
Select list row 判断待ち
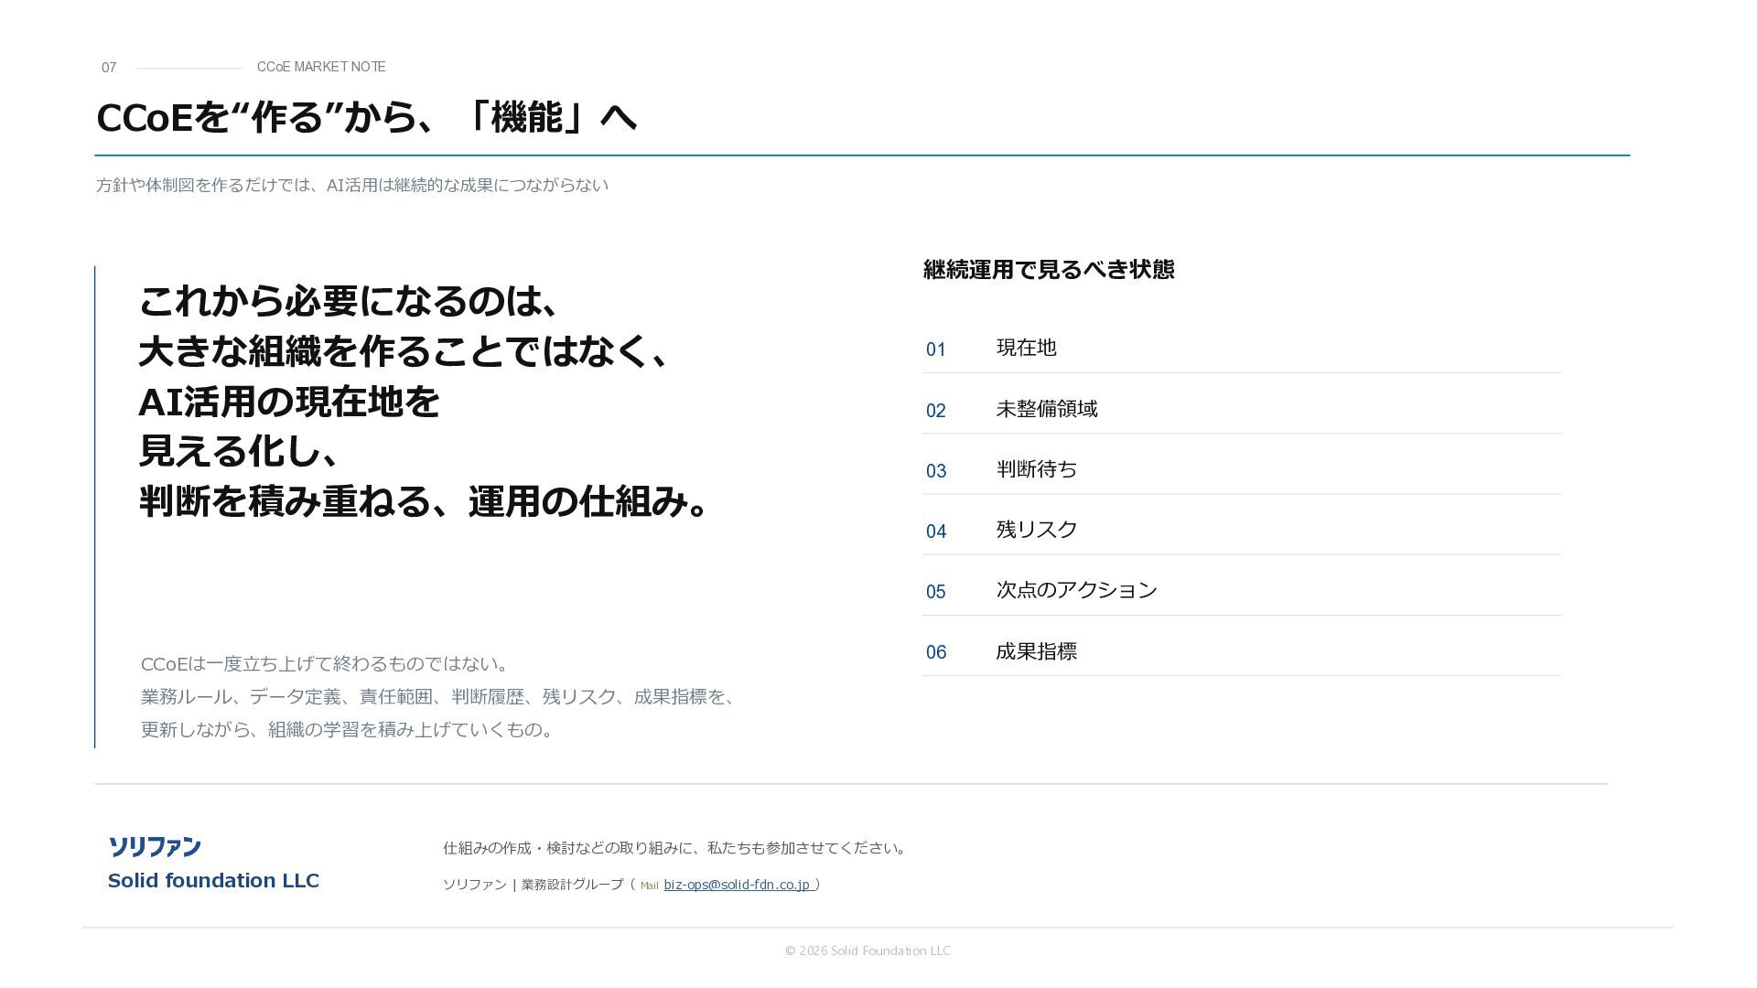1242,469
